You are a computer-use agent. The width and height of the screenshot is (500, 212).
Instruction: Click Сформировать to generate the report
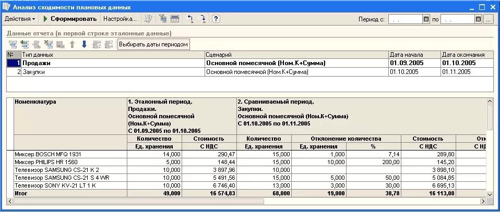(70, 19)
